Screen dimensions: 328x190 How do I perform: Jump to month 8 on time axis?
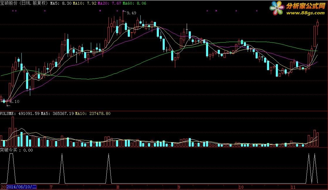(118, 187)
